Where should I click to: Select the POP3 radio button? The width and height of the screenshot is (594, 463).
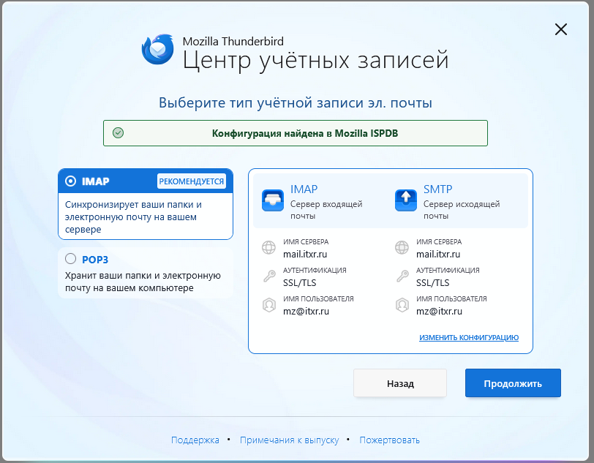(71, 259)
